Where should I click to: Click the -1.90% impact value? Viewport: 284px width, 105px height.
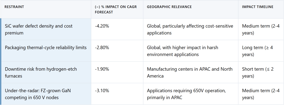pos(102,69)
